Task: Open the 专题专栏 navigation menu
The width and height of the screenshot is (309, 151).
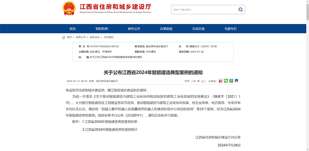Action: (231, 29)
